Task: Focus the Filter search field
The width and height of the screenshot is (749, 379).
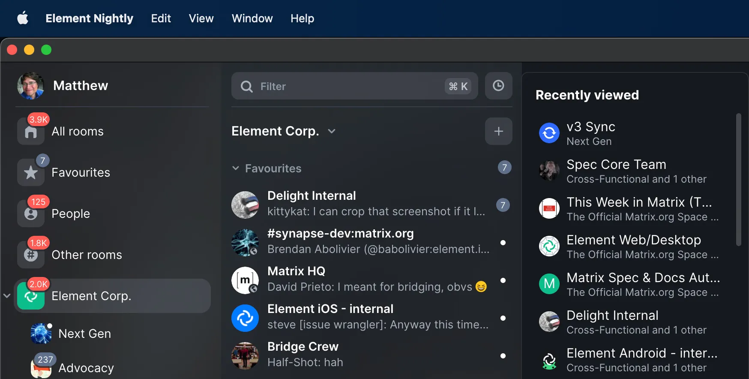Action: point(354,86)
